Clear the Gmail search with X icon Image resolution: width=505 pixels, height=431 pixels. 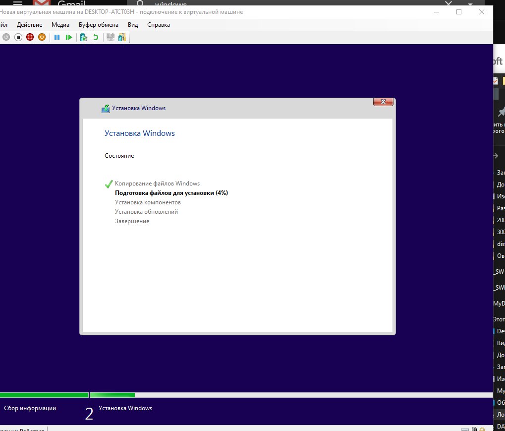[449, 3]
